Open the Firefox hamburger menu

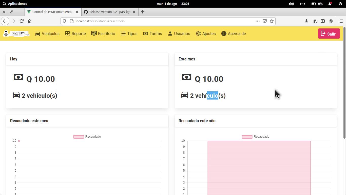(341, 21)
